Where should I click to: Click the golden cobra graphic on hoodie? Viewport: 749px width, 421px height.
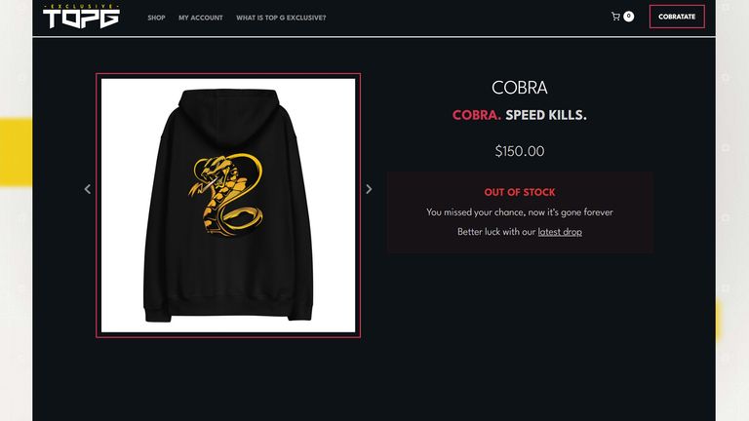[226, 195]
